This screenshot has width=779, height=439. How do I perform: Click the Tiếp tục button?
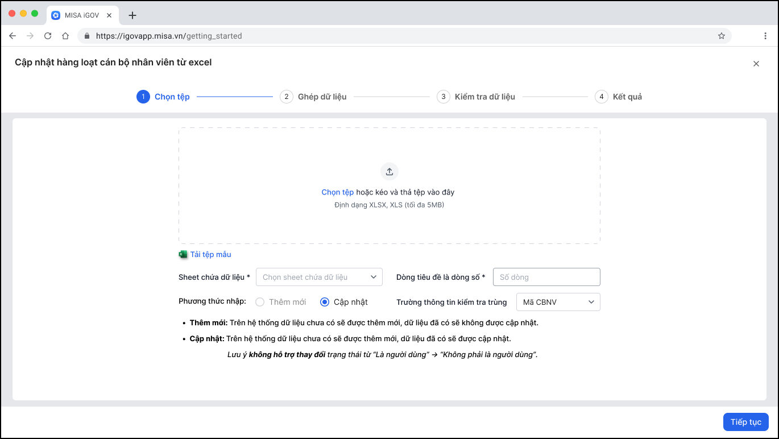click(746, 422)
